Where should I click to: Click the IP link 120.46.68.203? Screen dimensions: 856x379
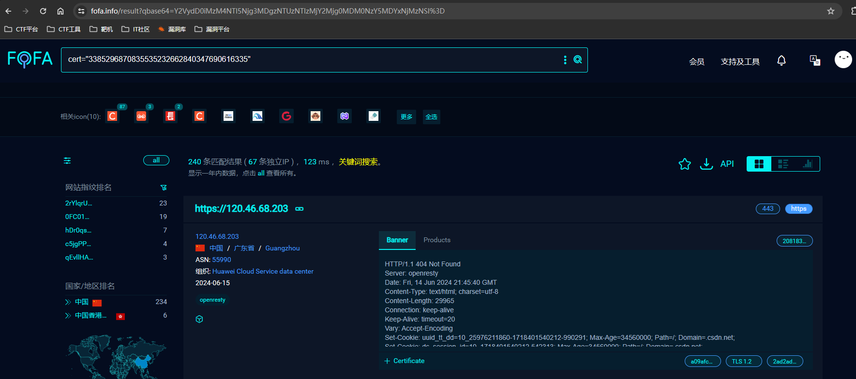click(x=217, y=236)
